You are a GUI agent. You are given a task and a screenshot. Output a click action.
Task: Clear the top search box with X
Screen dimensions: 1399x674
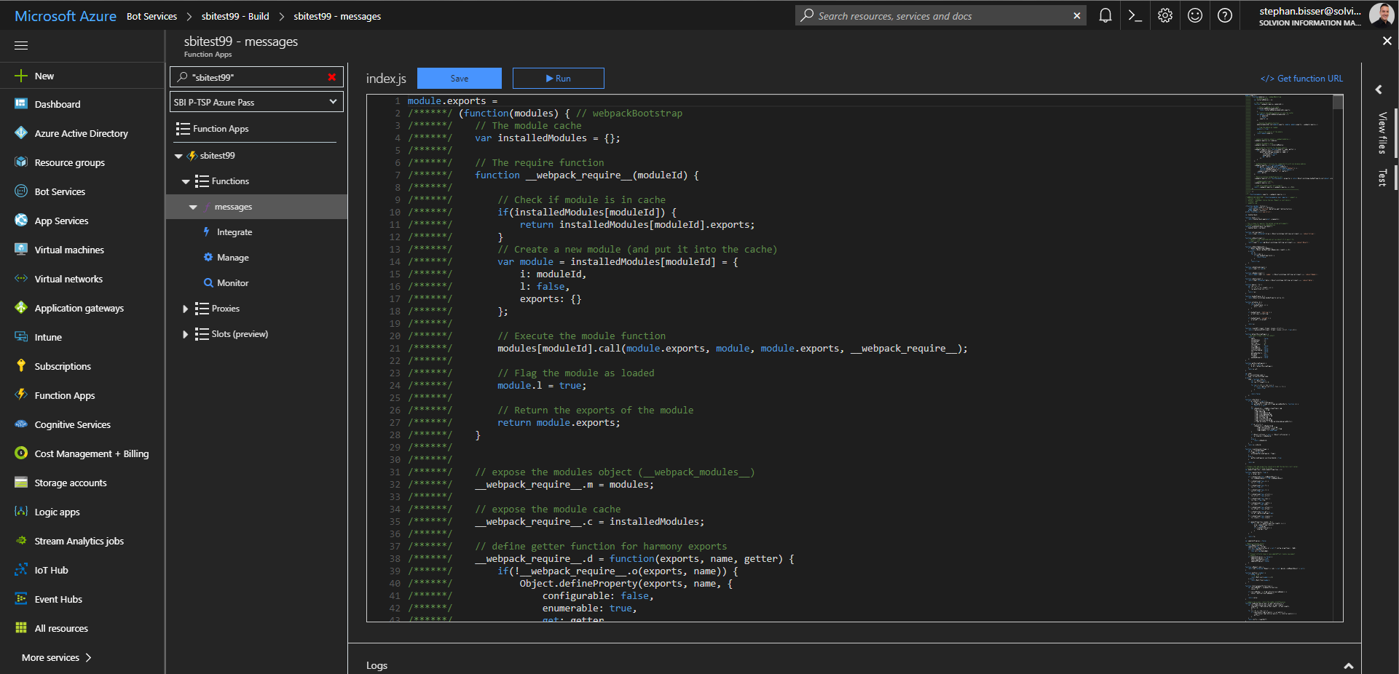(1077, 15)
